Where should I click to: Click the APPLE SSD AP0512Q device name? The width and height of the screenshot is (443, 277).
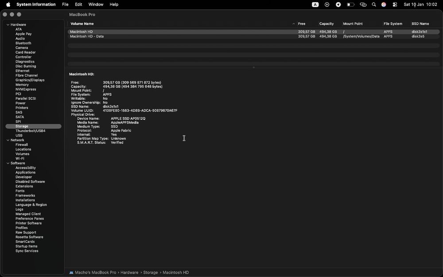[x=128, y=118]
